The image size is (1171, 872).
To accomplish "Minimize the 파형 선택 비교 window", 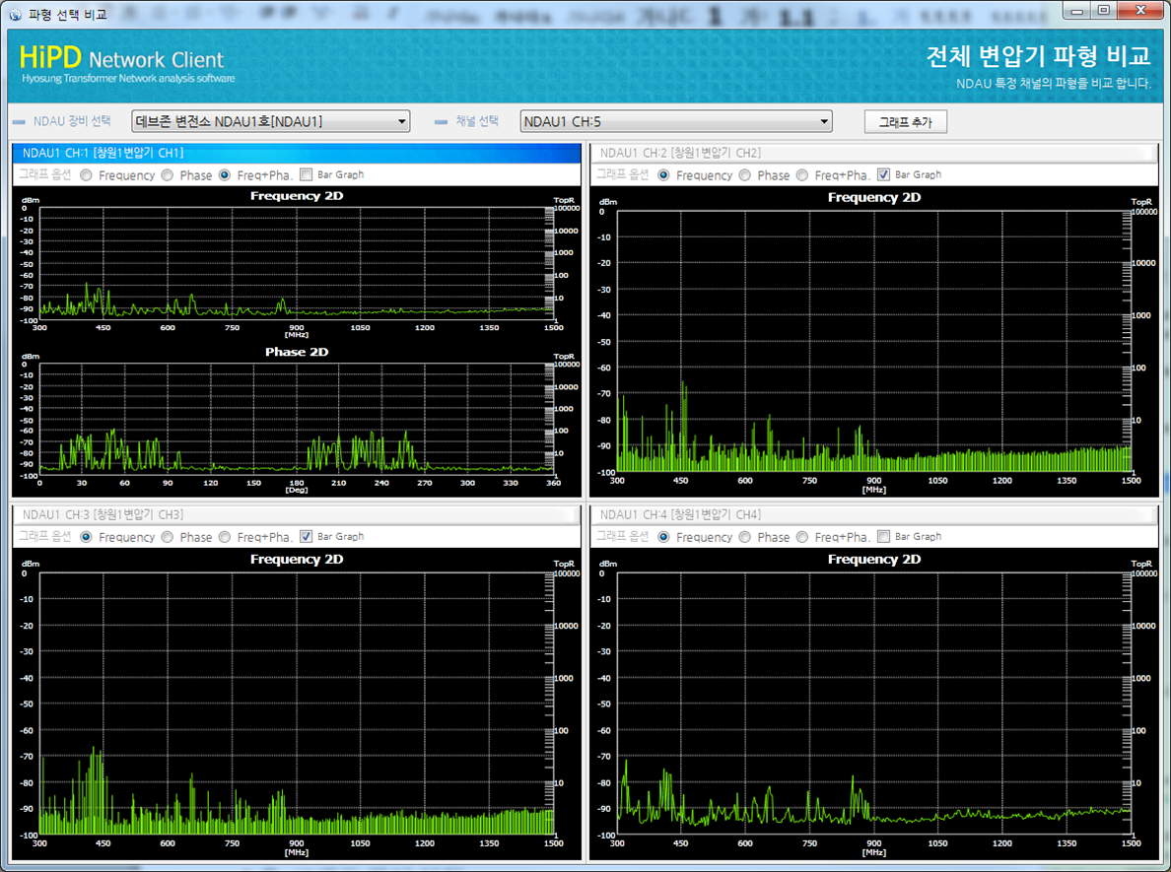I will click(x=1077, y=11).
